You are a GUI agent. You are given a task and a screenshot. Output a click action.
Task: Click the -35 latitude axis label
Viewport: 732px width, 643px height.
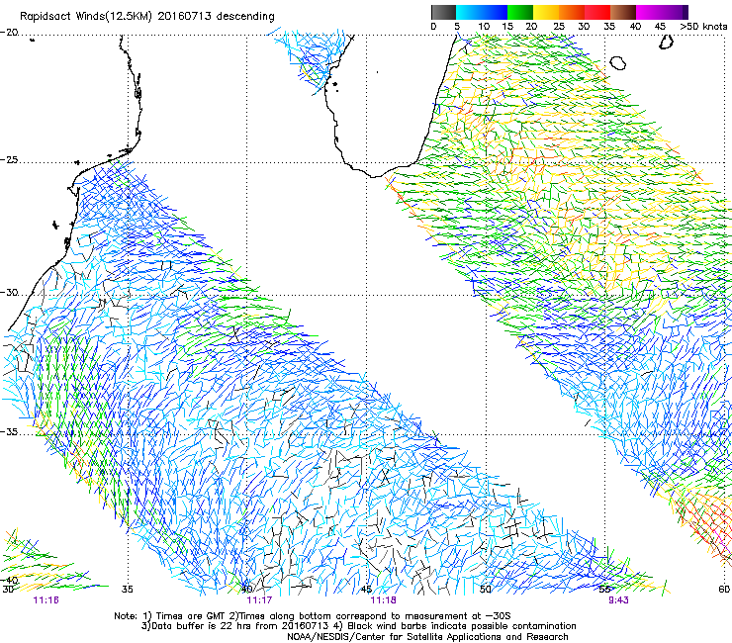[x=9, y=431]
